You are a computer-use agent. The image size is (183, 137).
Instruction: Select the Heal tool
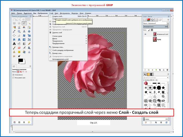pyautogui.click(x=19, y=52)
